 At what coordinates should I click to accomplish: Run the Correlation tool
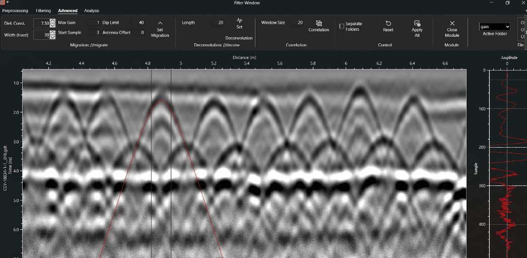coord(318,23)
